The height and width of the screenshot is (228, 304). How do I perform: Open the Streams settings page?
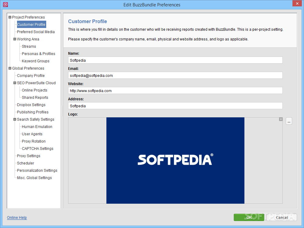29,47
